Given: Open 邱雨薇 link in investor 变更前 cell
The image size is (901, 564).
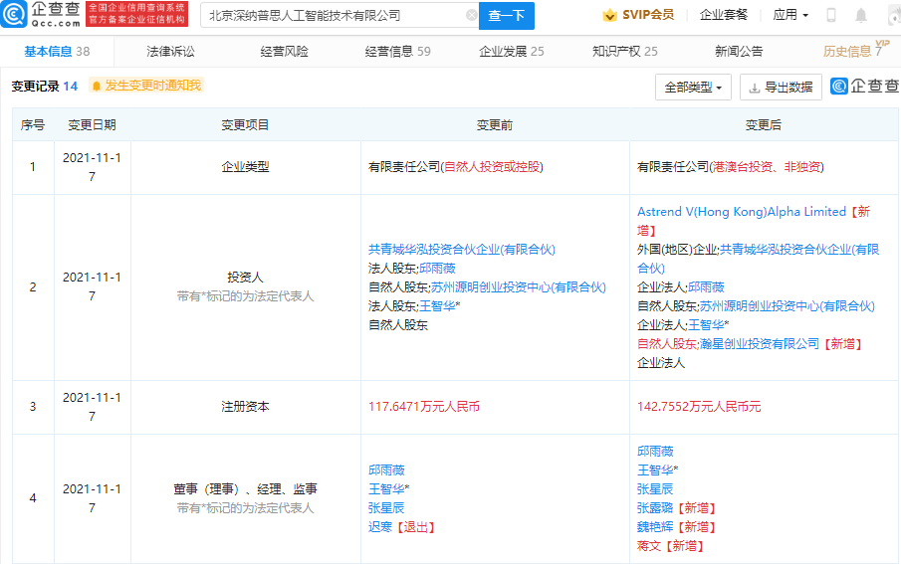Looking at the screenshot, I should 437,269.
